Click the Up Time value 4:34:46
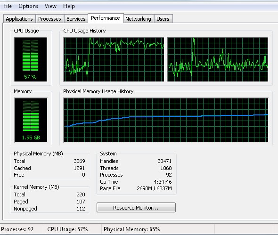The height and width of the screenshot is (235, 278). pos(163,182)
